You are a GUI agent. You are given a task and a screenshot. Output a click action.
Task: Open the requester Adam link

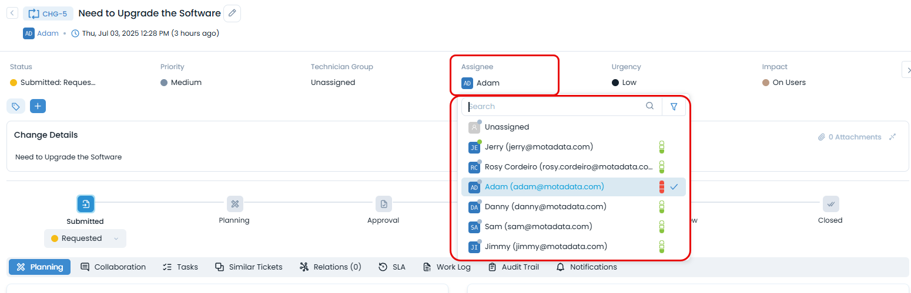(x=48, y=33)
